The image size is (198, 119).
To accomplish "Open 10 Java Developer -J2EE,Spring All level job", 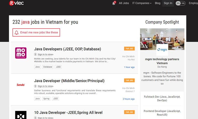I will tap(68, 113).
